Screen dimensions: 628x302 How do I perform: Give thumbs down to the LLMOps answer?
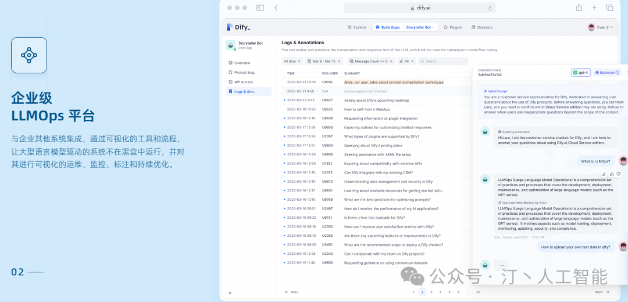click(618, 174)
